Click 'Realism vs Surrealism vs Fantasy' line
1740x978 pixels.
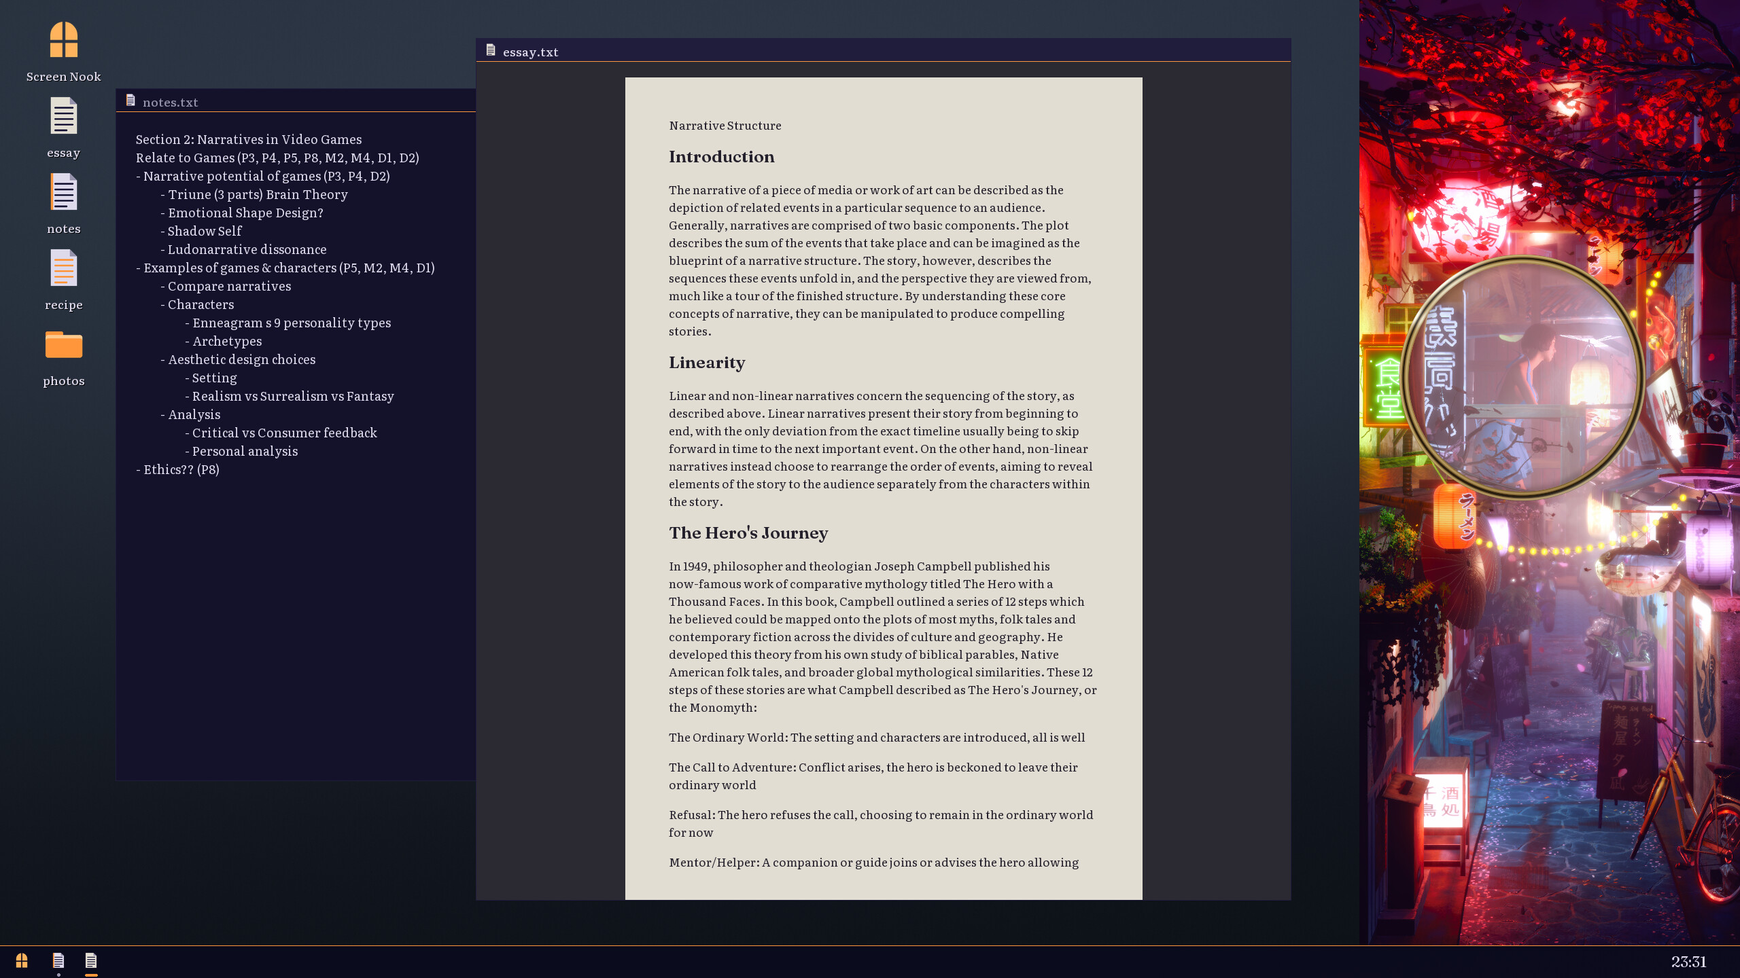point(290,396)
